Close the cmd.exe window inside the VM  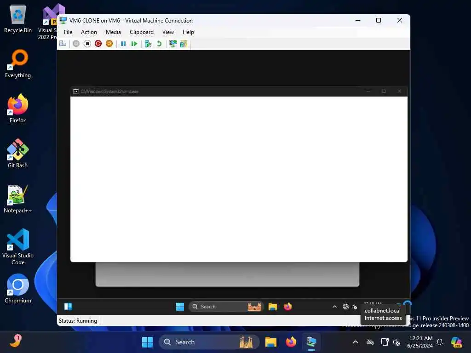400,91
